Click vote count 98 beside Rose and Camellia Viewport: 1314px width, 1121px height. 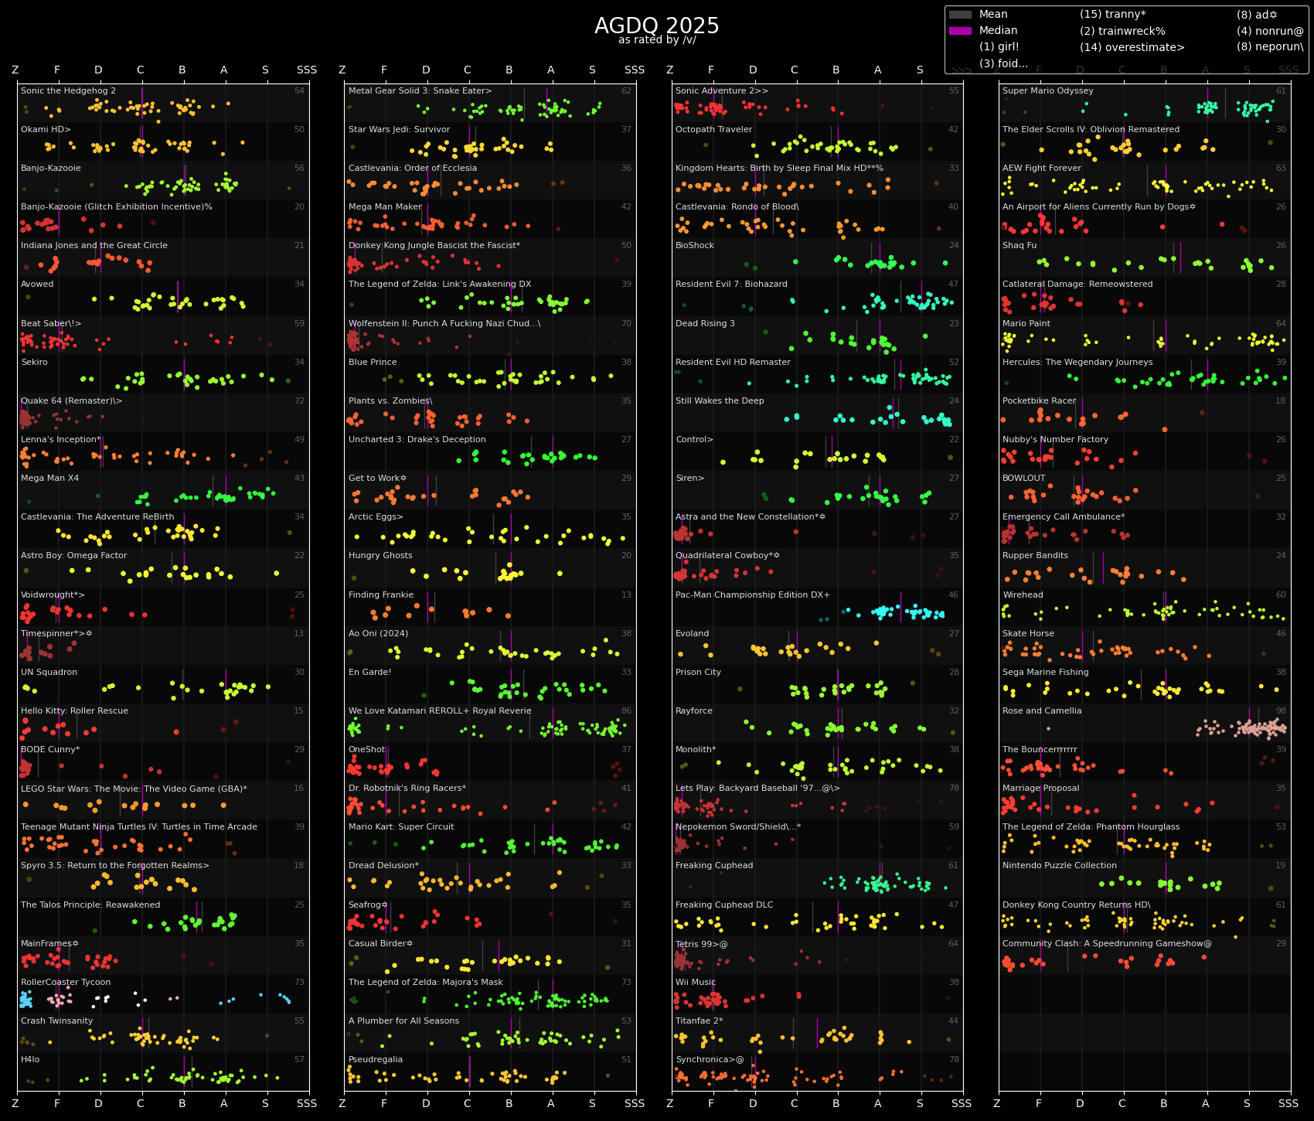click(x=1281, y=711)
